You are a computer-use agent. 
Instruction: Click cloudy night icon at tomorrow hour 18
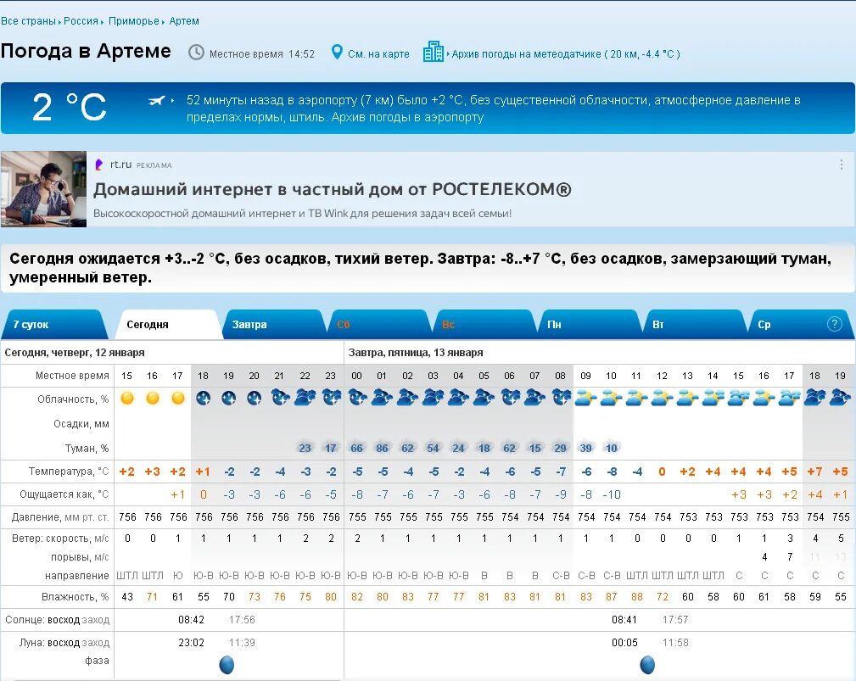tap(814, 398)
